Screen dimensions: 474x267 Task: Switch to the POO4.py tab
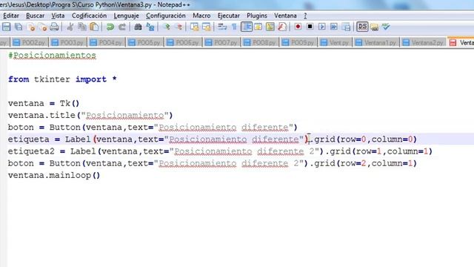click(x=106, y=43)
